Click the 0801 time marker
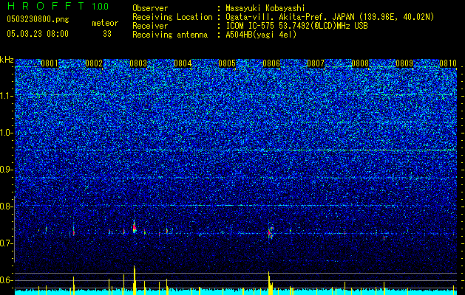The width and height of the screenshot is (465, 295). coord(50,63)
